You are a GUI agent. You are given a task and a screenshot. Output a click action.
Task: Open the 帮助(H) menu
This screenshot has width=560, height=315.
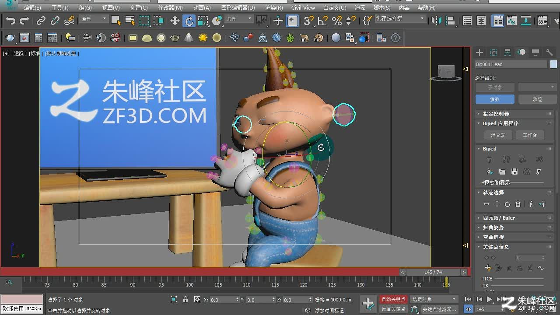(427, 7)
